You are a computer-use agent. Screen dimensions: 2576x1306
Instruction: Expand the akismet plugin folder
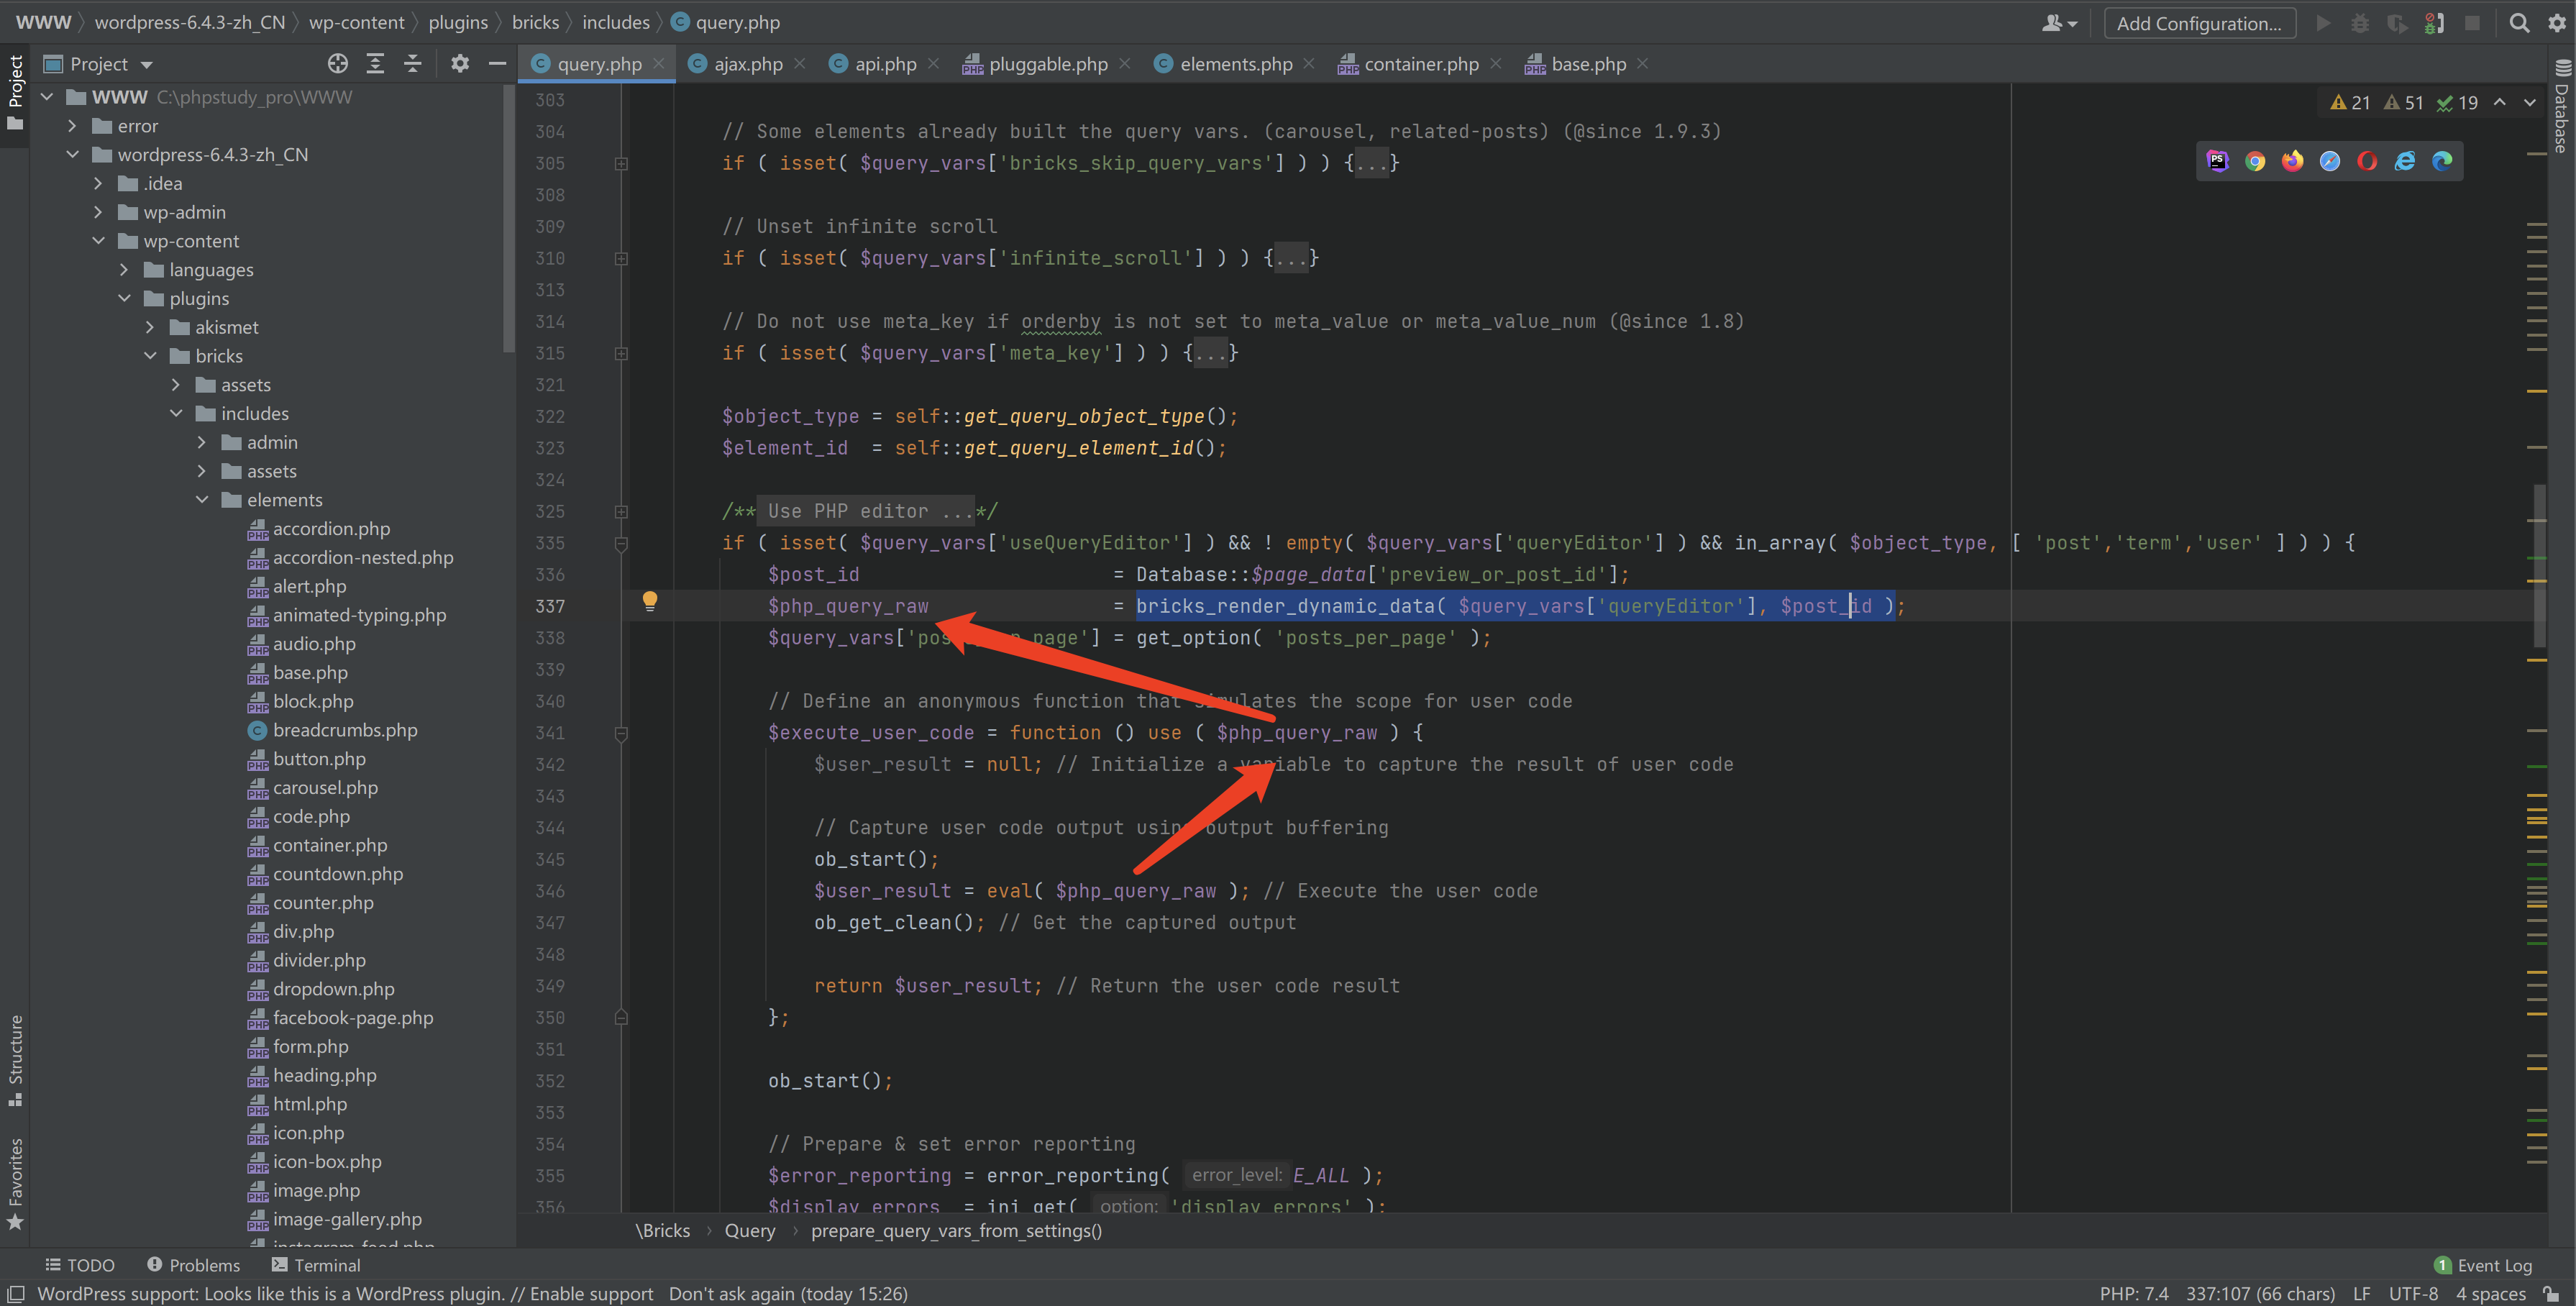pos(150,327)
